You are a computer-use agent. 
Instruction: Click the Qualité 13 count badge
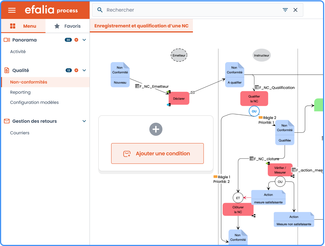coord(69,70)
